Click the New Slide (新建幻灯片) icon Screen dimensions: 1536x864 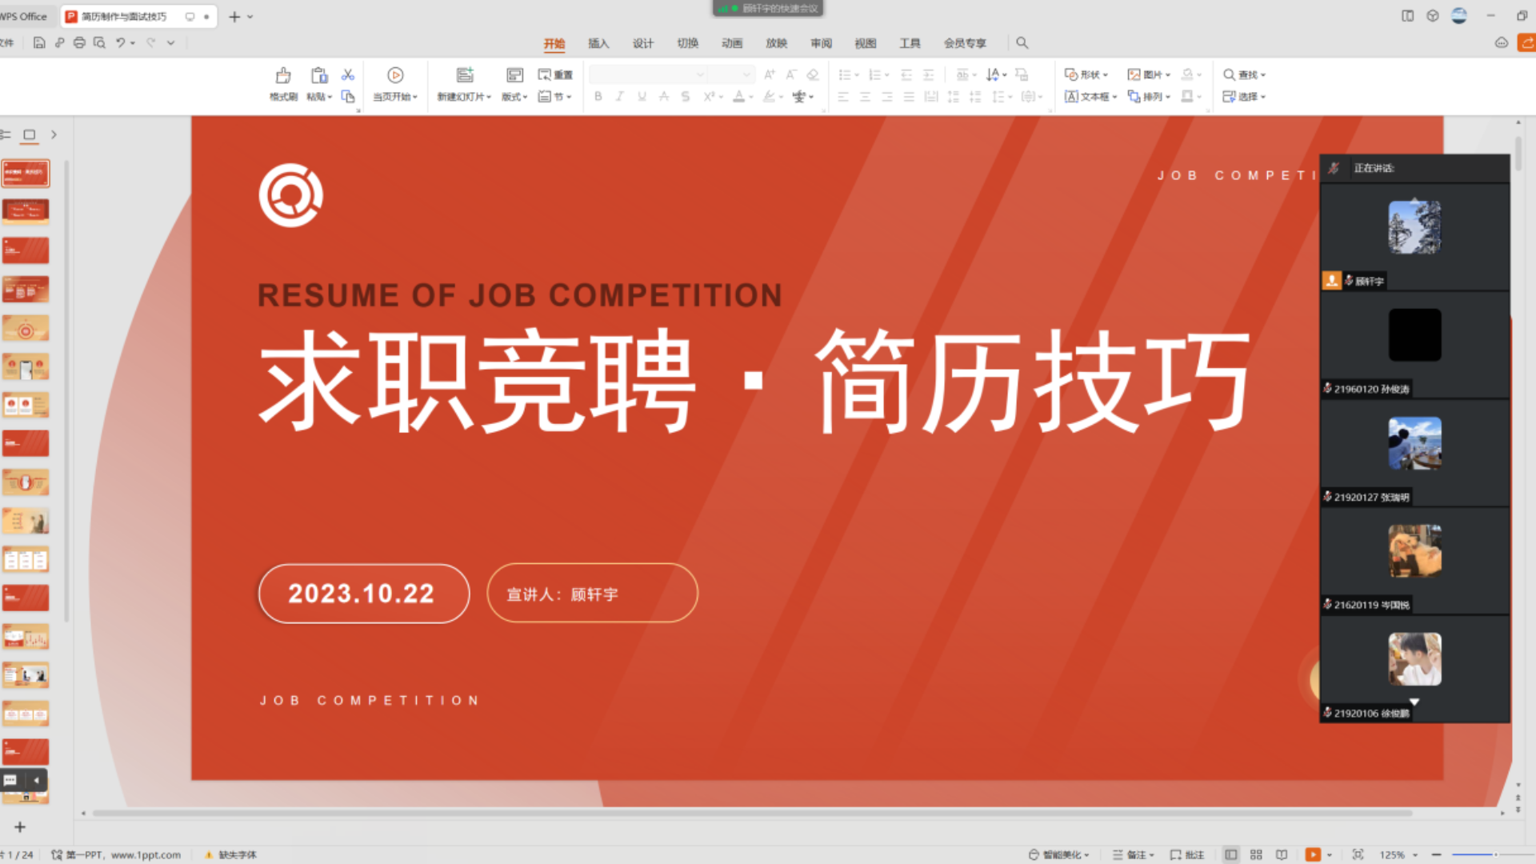point(465,76)
